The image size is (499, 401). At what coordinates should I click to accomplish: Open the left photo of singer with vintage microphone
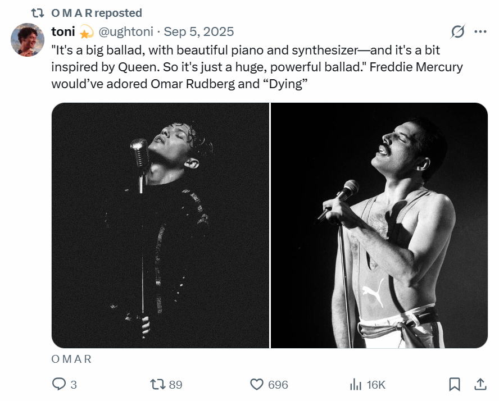point(160,225)
